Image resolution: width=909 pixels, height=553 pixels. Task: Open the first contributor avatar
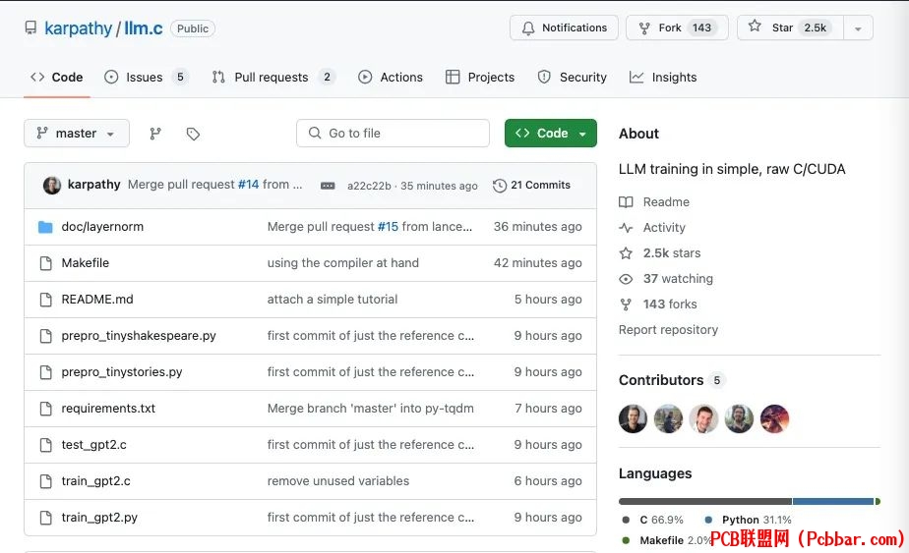tap(634, 418)
